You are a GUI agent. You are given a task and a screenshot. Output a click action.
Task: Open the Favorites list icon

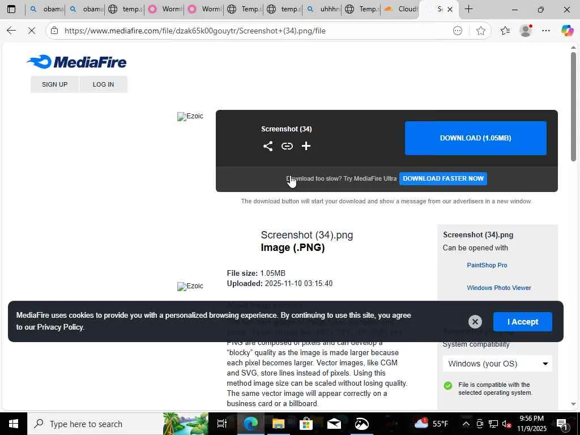coord(505,31)
